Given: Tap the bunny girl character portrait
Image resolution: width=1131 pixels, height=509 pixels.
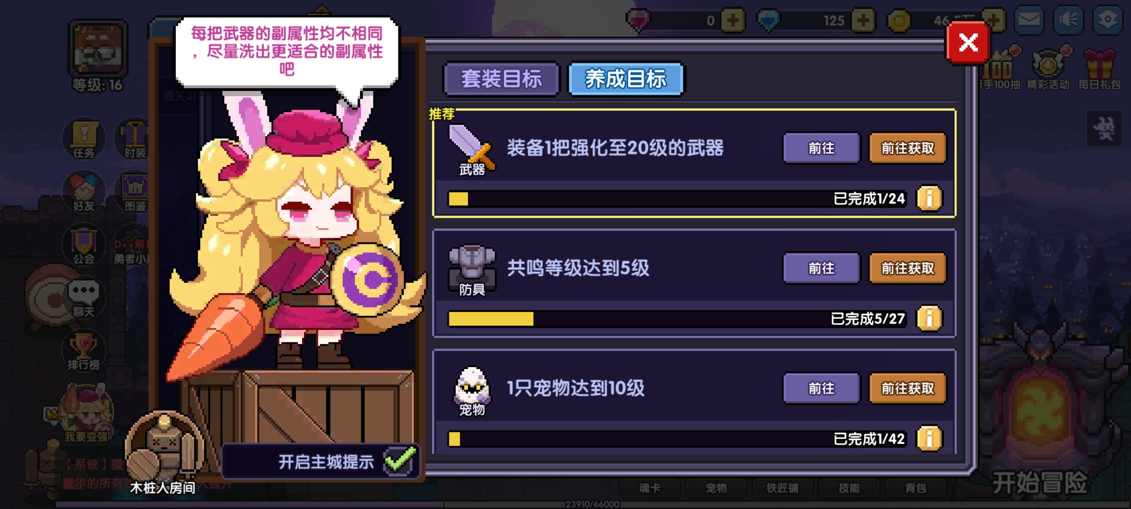Looking at the screenshot, I should (290, 237).
